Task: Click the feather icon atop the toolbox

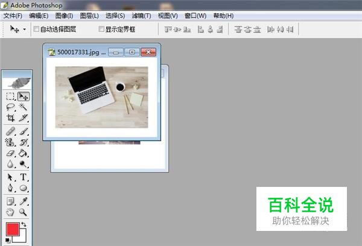Action: (19, 83)
